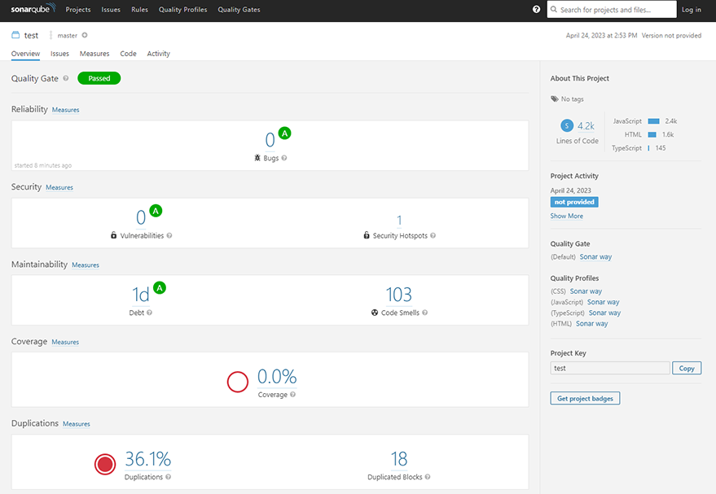716x494 pixels.
Task: Open the JavaScript Sonar way quality profile
Action: click(x=604, y=302)
